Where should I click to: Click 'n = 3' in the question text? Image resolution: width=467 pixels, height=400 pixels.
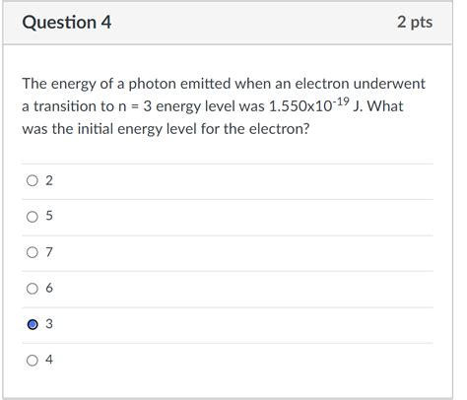click(135, 106)
